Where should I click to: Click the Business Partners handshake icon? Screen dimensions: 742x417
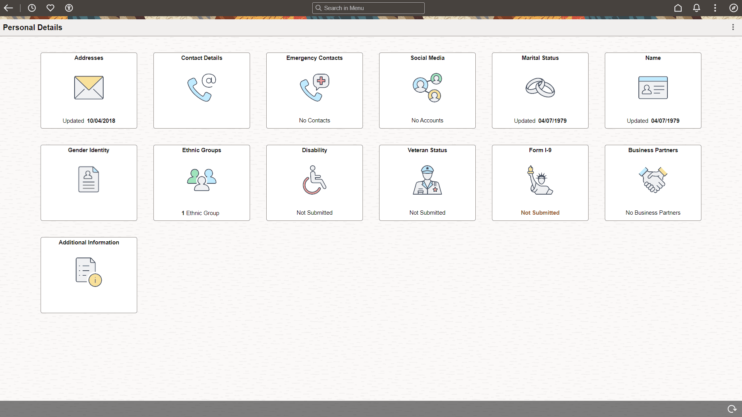(x=653, y=180)
